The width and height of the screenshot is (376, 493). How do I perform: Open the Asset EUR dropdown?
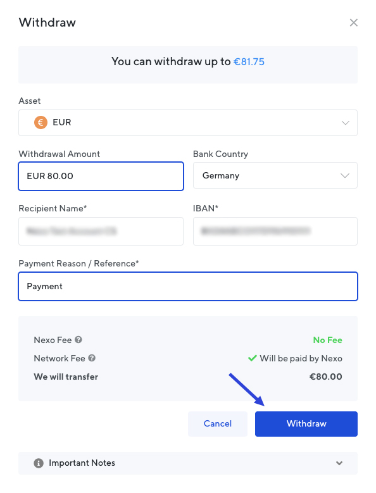tap(188, 123)
